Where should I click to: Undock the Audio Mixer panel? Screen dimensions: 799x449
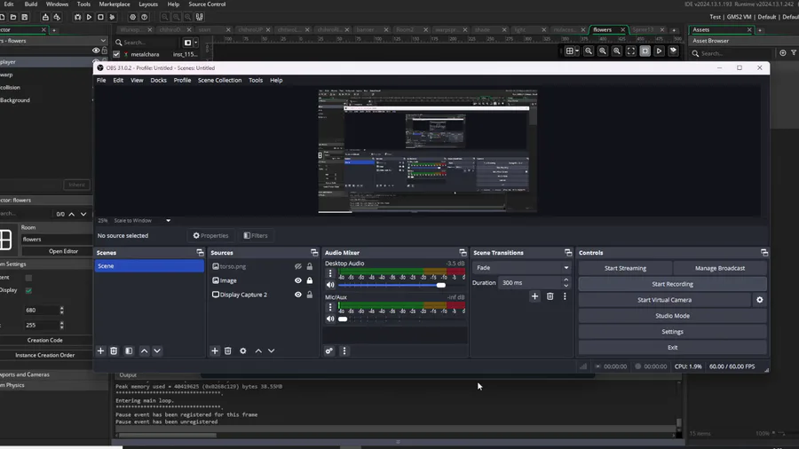tap(463, 253)
